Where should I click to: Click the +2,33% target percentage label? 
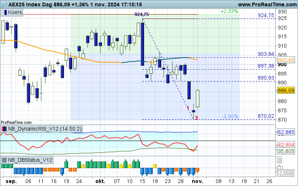(x=229, y=11)
